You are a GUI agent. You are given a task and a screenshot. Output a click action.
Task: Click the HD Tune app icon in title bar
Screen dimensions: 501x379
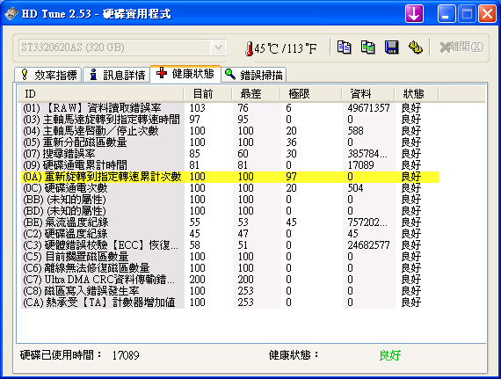point(11,14)
